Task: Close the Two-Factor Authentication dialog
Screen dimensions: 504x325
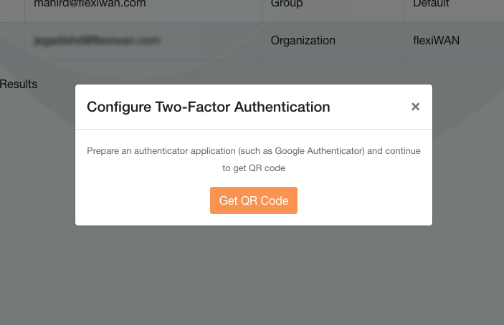Action: (415, 107)
